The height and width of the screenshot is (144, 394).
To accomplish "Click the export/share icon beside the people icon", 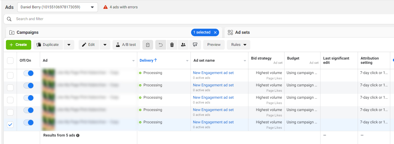I will (195, 45).
